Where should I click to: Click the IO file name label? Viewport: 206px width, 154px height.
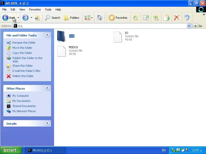click(x=126, y=33)
